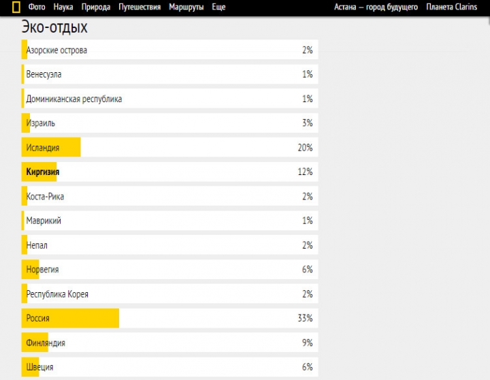Select the Исландия poll bar
Image resolution: width=490 pixels, height=380 pixels.
51,147
